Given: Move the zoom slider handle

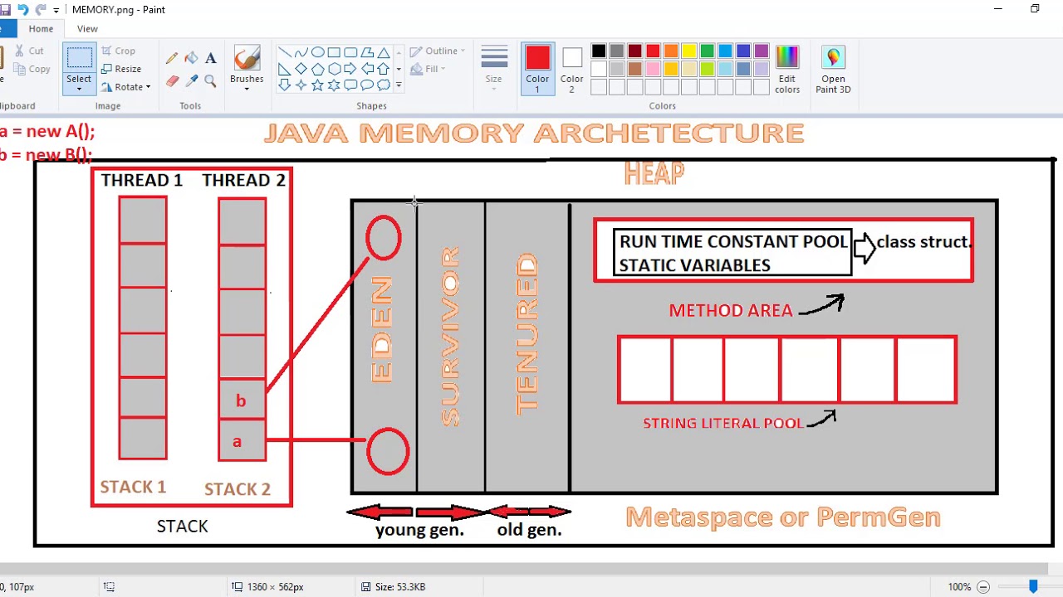Looking at the screenshot, I should (x=1033, y=586).
